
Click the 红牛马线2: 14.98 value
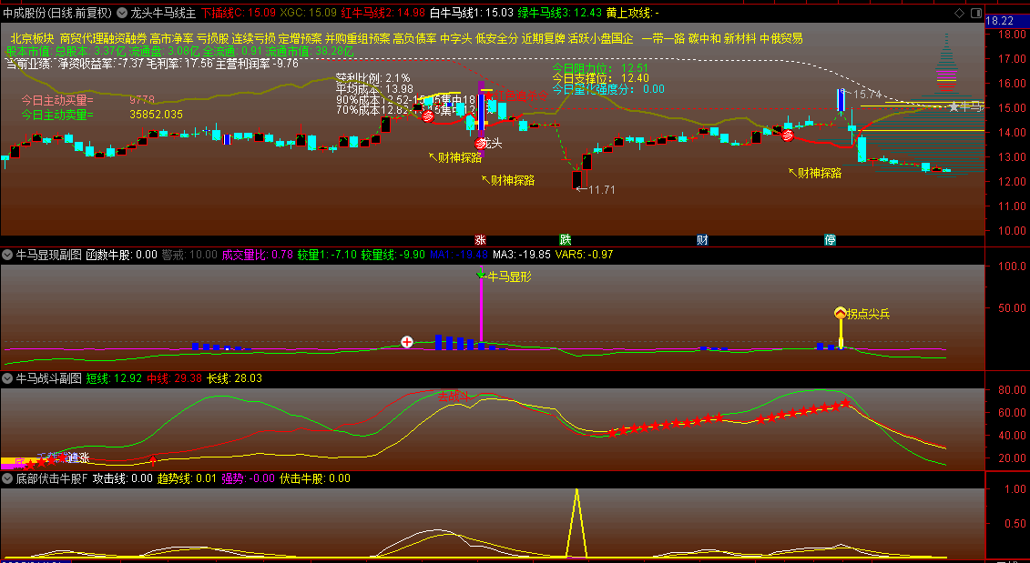(x=383, y=13)
